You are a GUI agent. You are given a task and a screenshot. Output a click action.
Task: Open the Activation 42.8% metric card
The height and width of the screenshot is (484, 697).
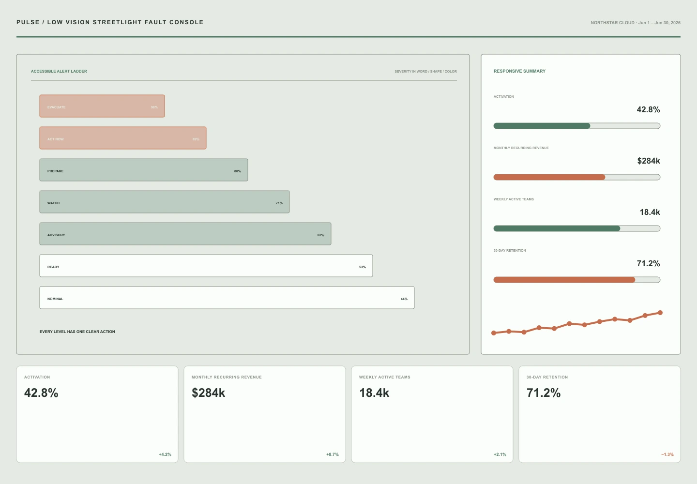tap(97, 414)
